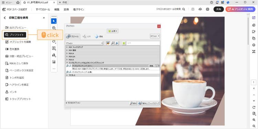Click the magnifier single checks icon
The height and width of the screenshot is (129, 258).
[x=113, y=43]
